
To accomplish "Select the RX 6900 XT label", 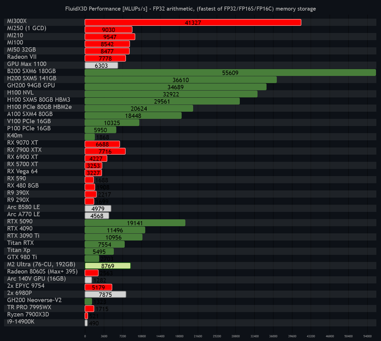I will pyautogui.click(x=23, y=157).
